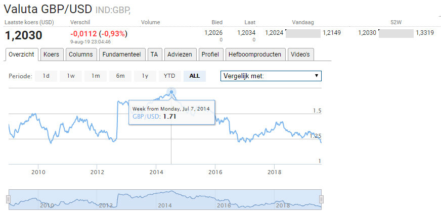Open the Hefboomproducten tab

click(x=255, y=55)
